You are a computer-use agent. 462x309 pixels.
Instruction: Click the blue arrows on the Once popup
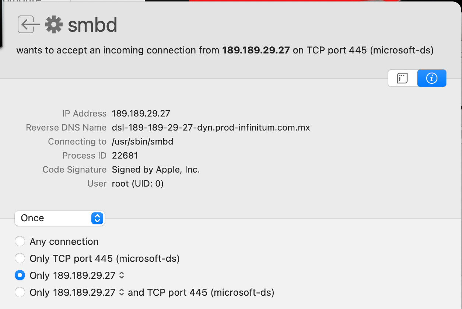tap(97, 218)
